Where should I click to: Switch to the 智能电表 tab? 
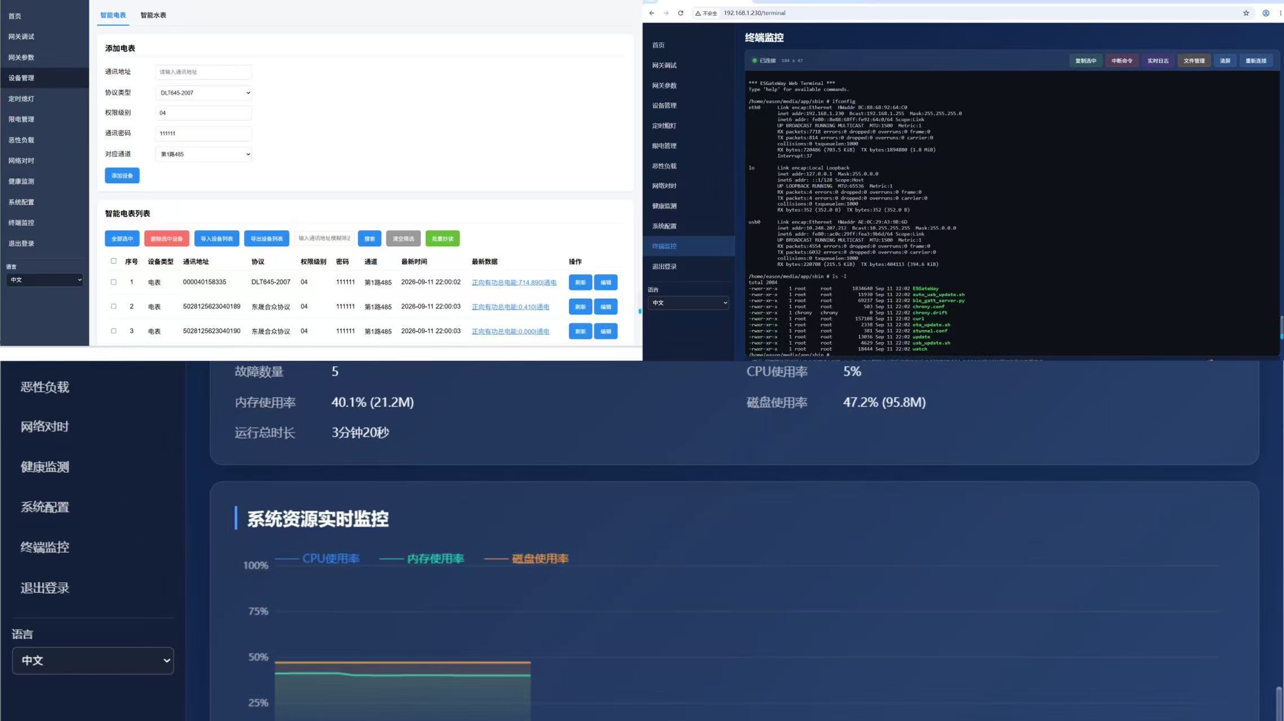[113, 15]
